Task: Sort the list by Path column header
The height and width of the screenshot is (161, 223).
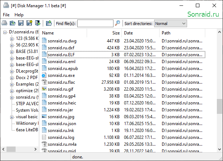Action: (182, 33)
